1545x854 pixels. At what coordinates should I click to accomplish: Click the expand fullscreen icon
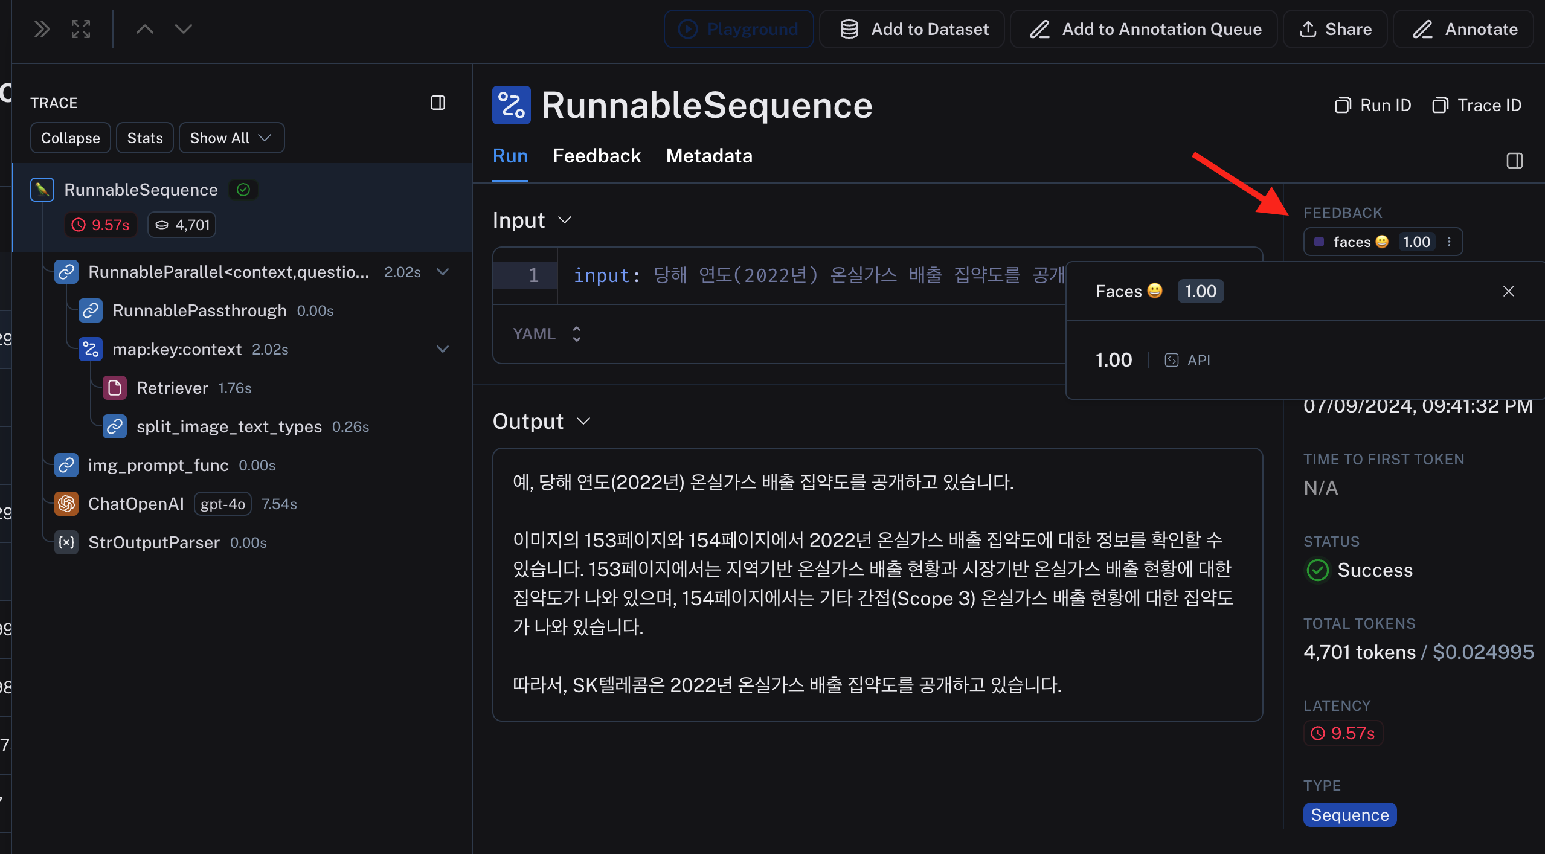[81, 29]
